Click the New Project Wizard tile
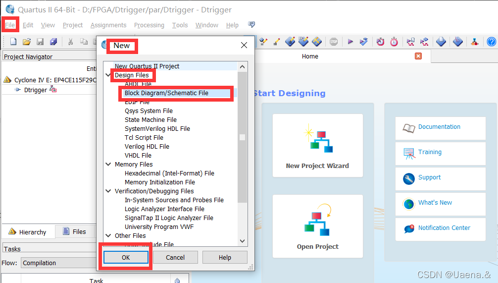The image size is (498, 283). point(318,145)
